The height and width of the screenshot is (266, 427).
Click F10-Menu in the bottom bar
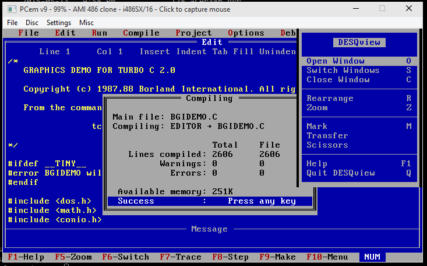click(x=327, y=257)
